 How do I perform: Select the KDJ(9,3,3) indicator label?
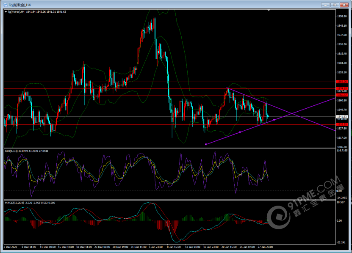(x=27, y=151)
